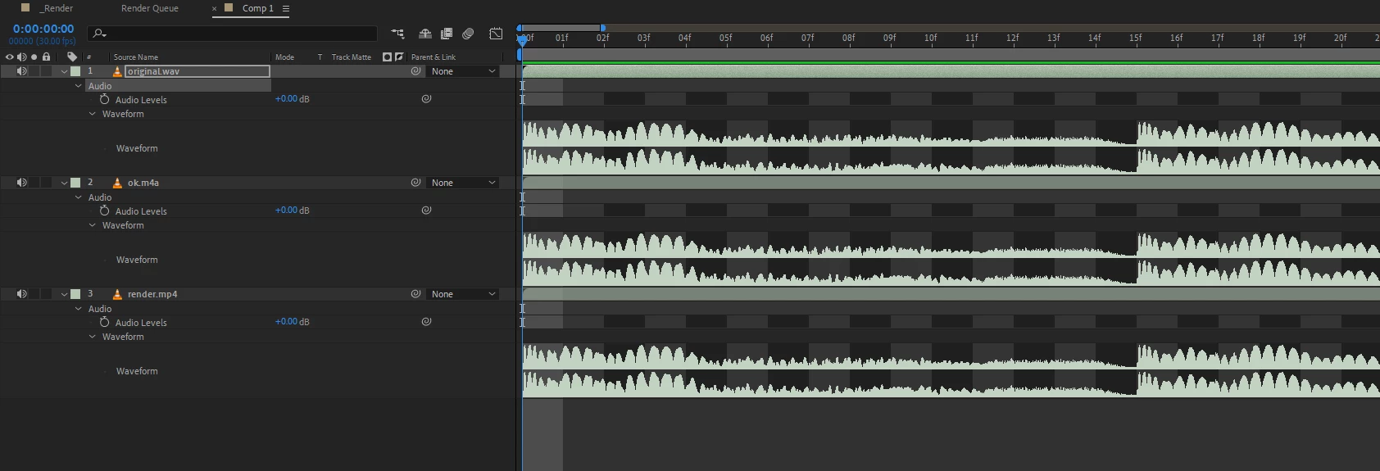
Task: Collapse Waveform group under render.mp4
Action: tap(93, 337)
